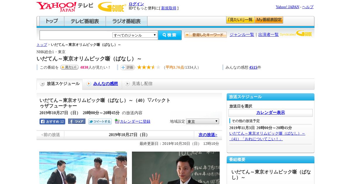Screen dimensions: 351x184
Task: Select the 放送スケジュール tab
Action: (60, 84)
